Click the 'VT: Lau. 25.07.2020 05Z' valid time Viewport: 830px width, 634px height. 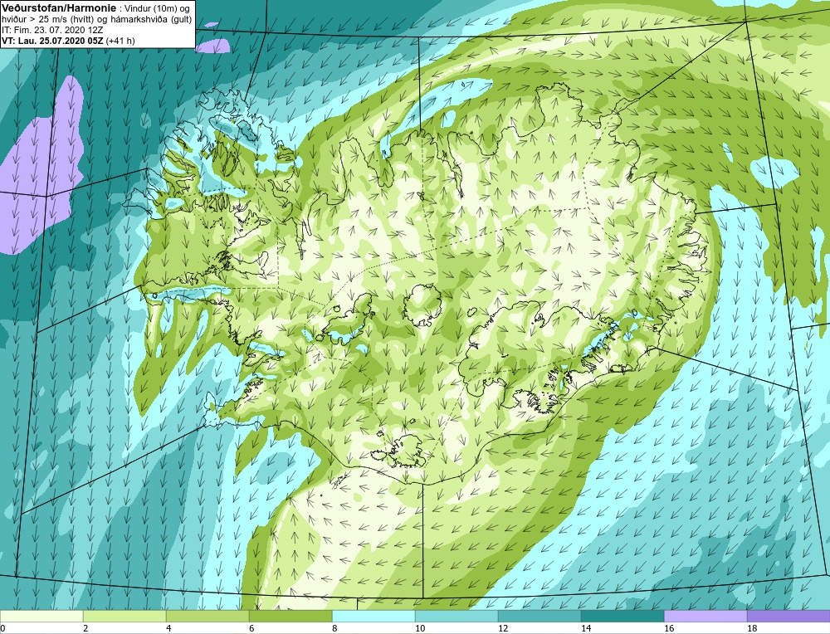[52, 41]
